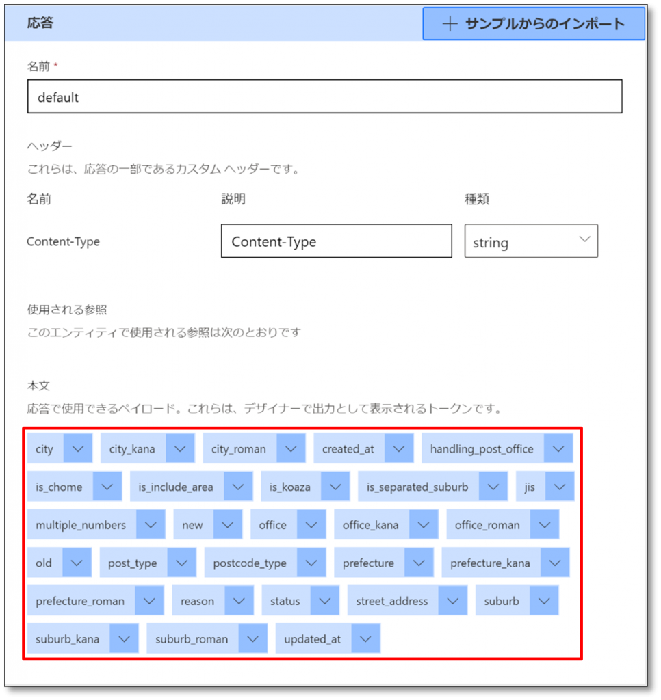The image size is (661, 700).
Task: Select the prefecture_roman token label
Action: point(80,600)
